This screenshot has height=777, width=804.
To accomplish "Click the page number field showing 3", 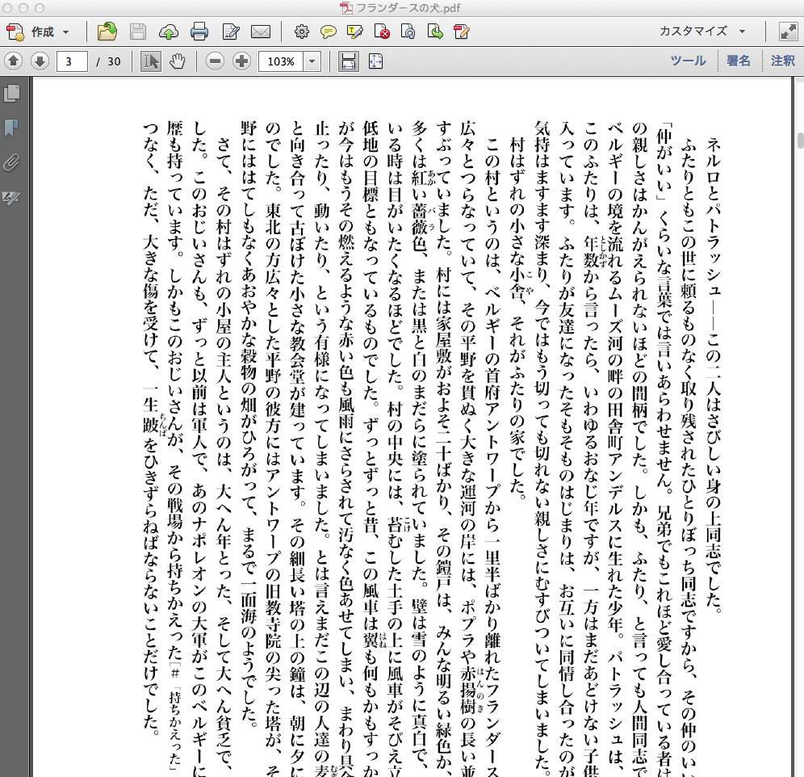I will click(x=72, y=62).
